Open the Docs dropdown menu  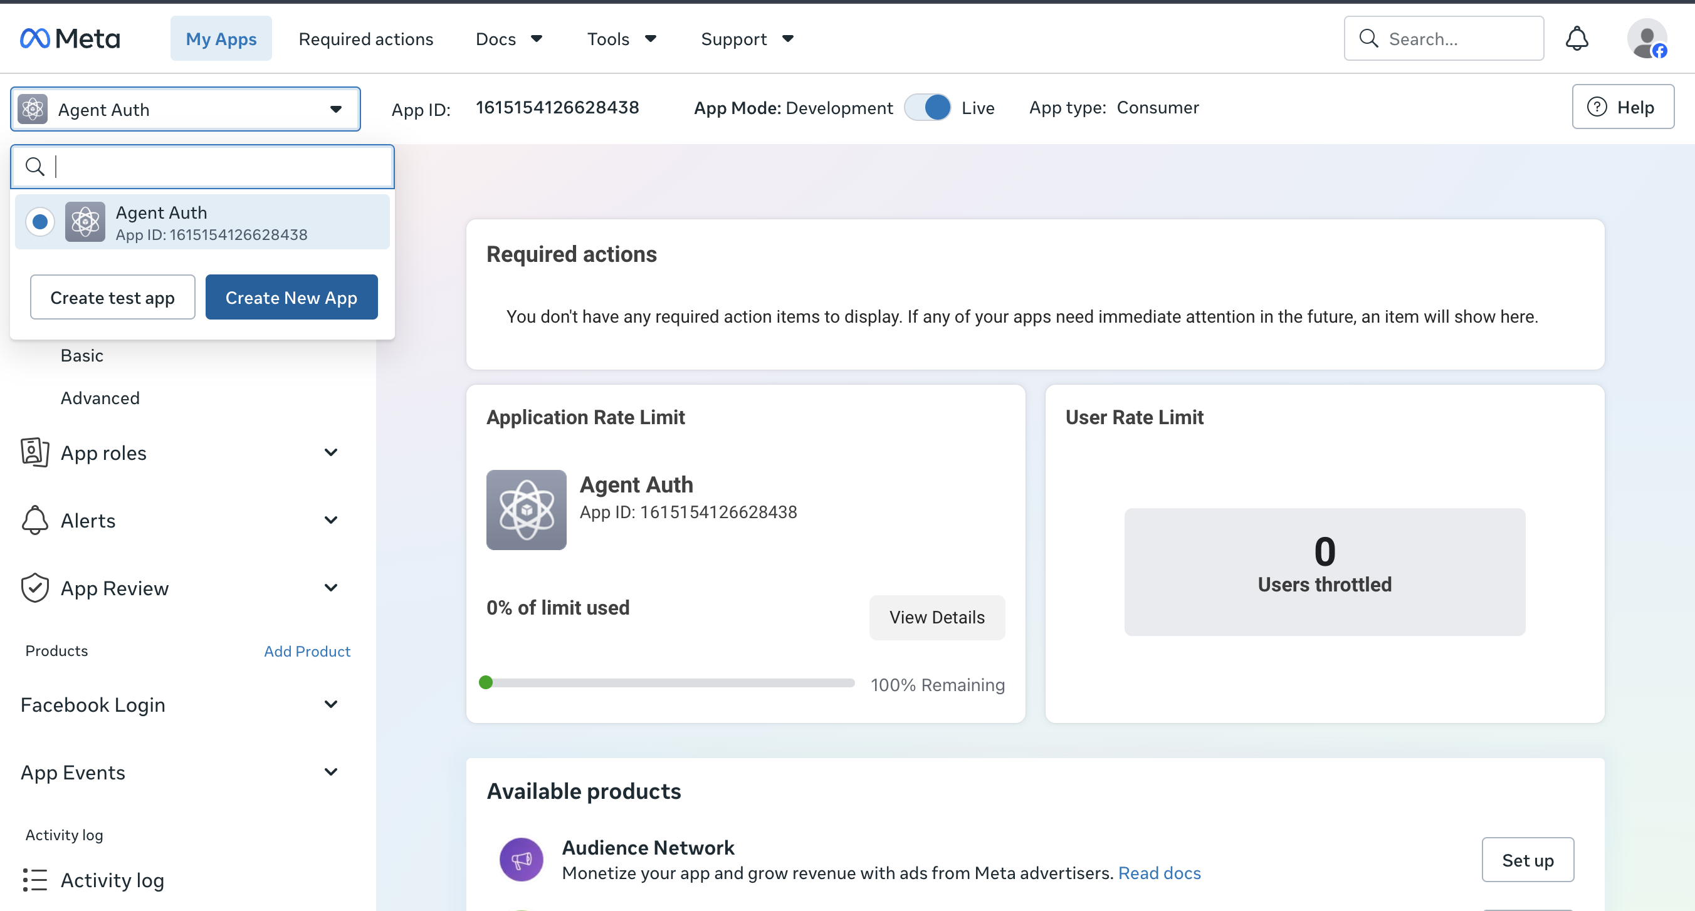pyautogui.click(x=508, y=39)
